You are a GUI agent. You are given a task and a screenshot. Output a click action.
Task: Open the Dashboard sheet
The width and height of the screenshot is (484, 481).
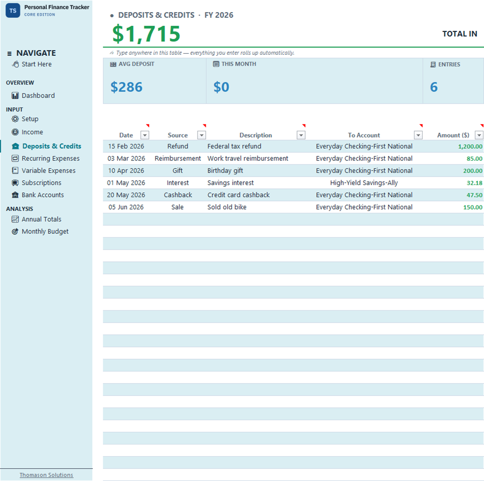pyautogui.click(x=38, y=95)
